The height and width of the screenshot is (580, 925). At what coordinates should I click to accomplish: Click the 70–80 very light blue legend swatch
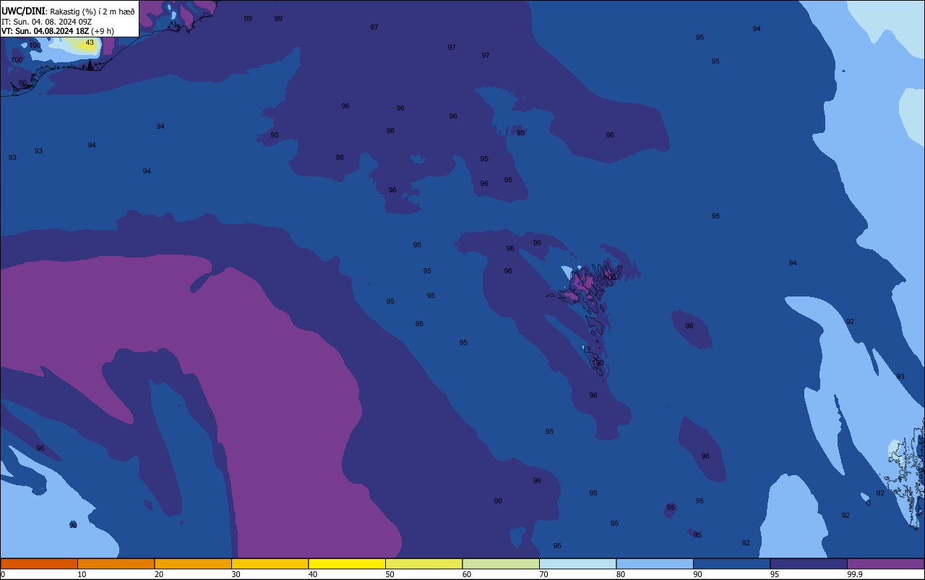pos(577,563)
